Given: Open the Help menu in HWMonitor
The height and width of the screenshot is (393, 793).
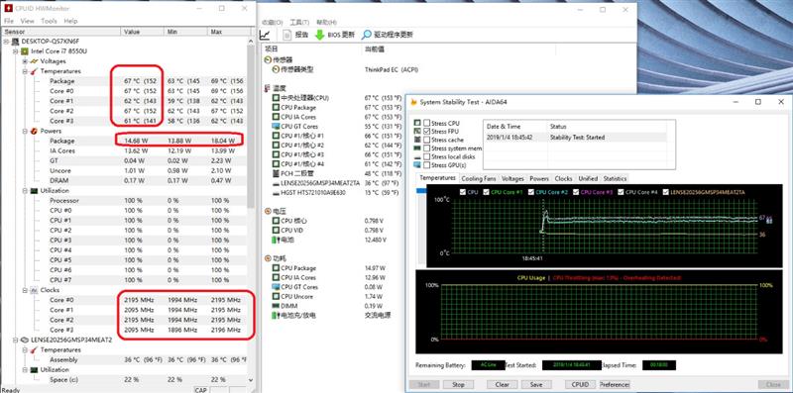Looking at the screenshot, I should 70,21.
